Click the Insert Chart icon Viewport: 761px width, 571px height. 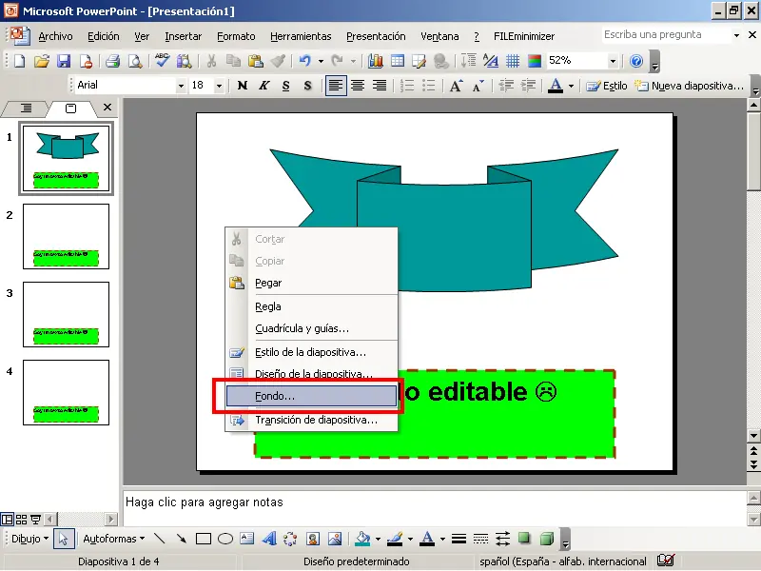[376, 61]
